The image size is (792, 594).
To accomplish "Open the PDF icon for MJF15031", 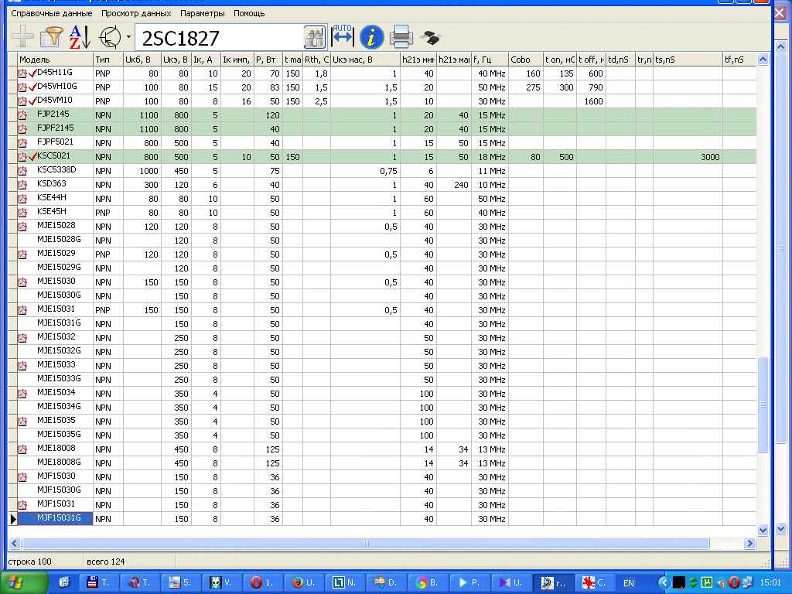I will point(22,504).
